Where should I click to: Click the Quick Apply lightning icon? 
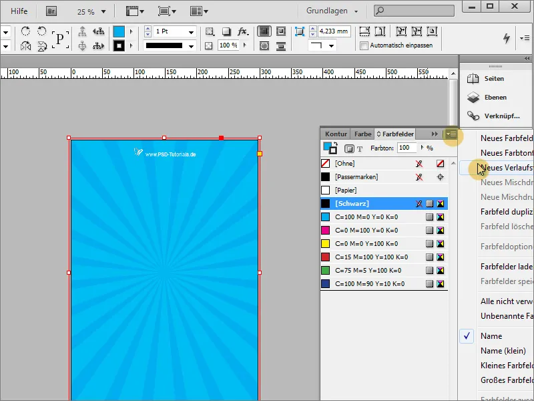coord(507,38)
